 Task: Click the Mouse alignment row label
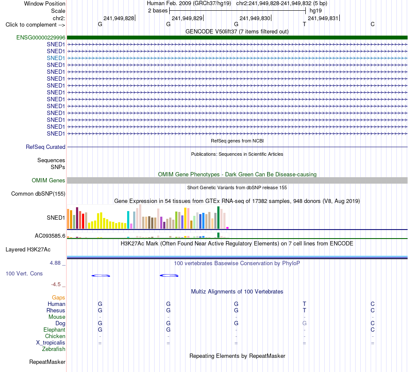coord(57,317)
